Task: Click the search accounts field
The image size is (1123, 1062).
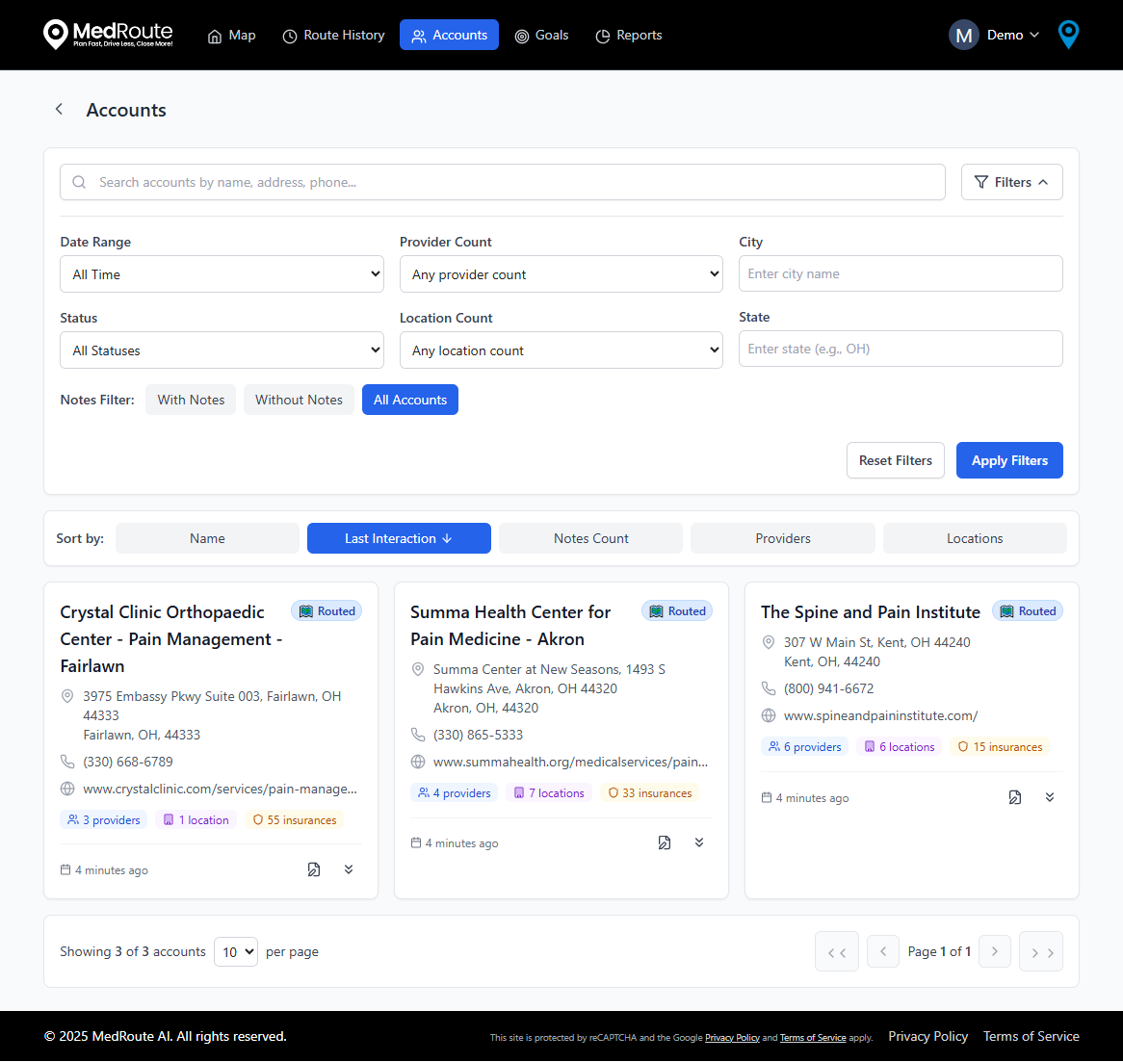Action: pyautogui.click(x=502, y=182)
